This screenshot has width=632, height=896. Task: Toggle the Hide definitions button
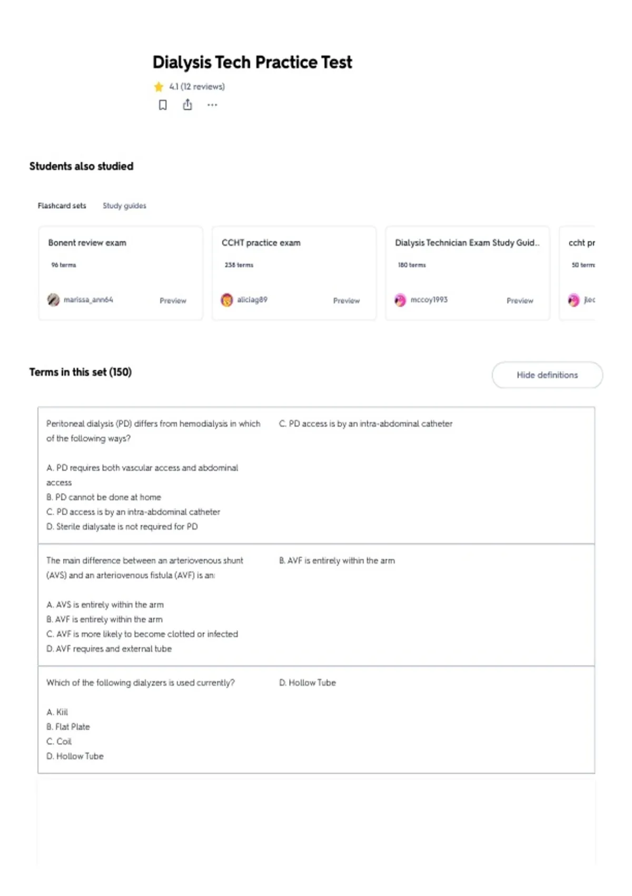[547, 375]
